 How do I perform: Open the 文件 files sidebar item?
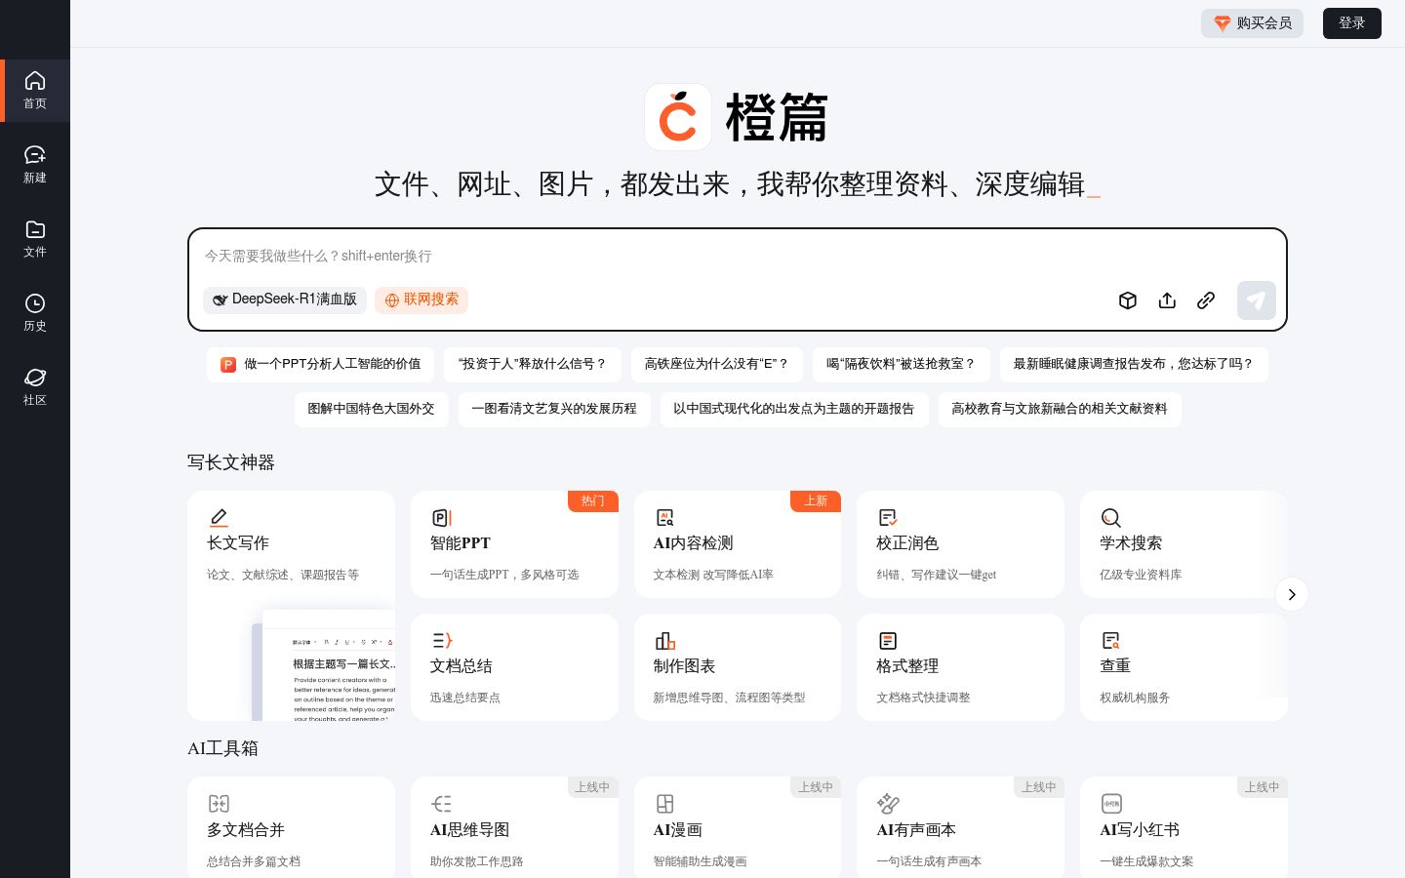point(35,239)
